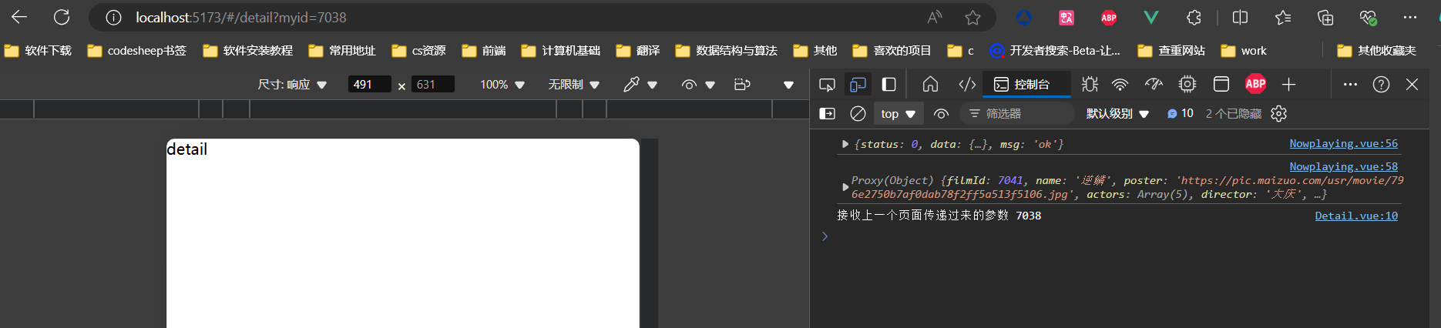Screen dimensions: 1441x328
Task: Expand the status data msg object
Action: coord(845,144)
